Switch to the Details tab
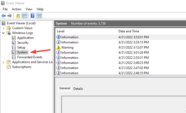 78,88
